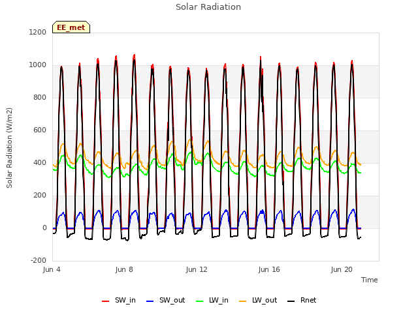Click the green LW_in legend swatch
This screenshot has height=313, width=418.
[x=200, y=301]
